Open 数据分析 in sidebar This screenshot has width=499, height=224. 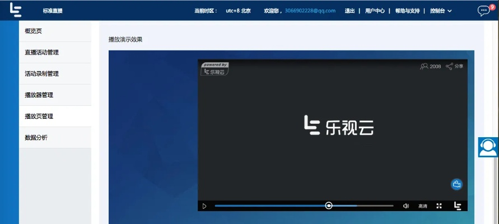point(55,138)
